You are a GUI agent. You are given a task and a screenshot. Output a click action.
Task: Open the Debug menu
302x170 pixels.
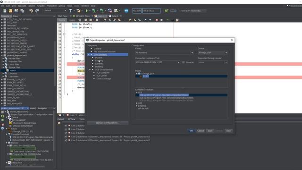[x=62, y=6]
